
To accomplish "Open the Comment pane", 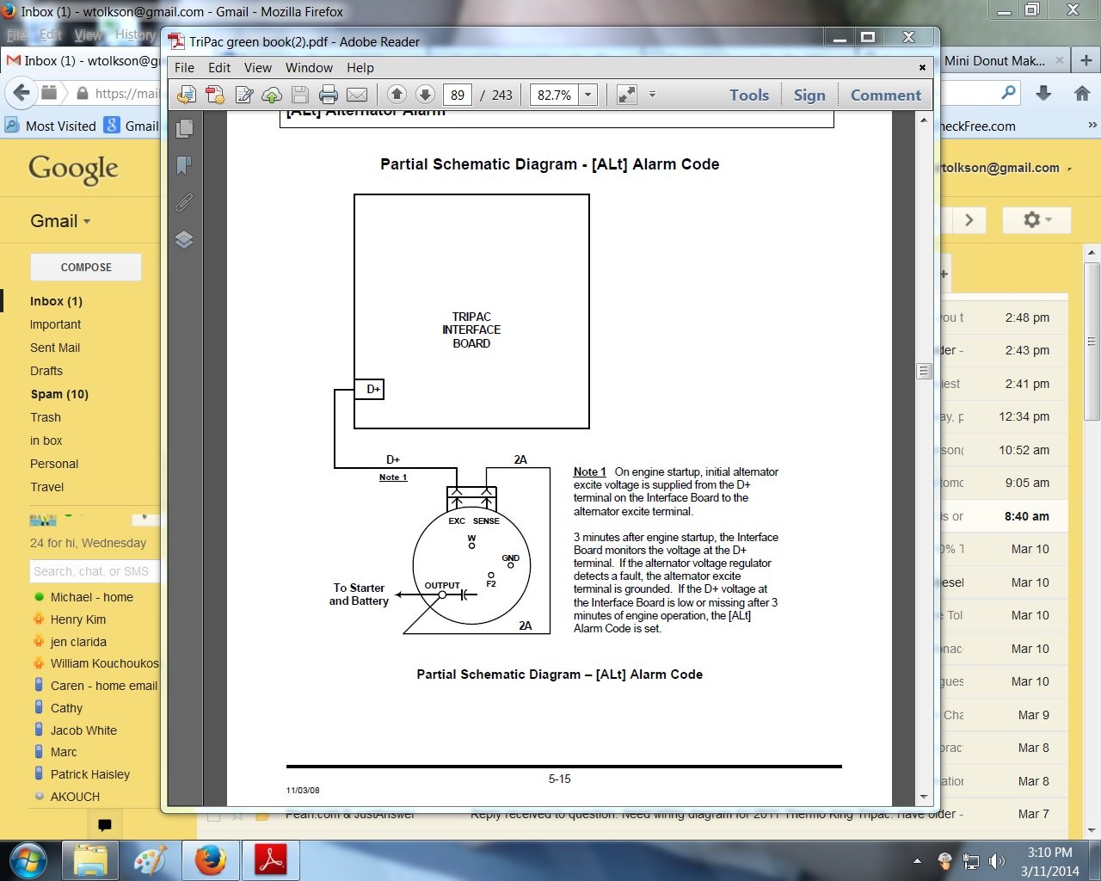I will click(886, 95).
